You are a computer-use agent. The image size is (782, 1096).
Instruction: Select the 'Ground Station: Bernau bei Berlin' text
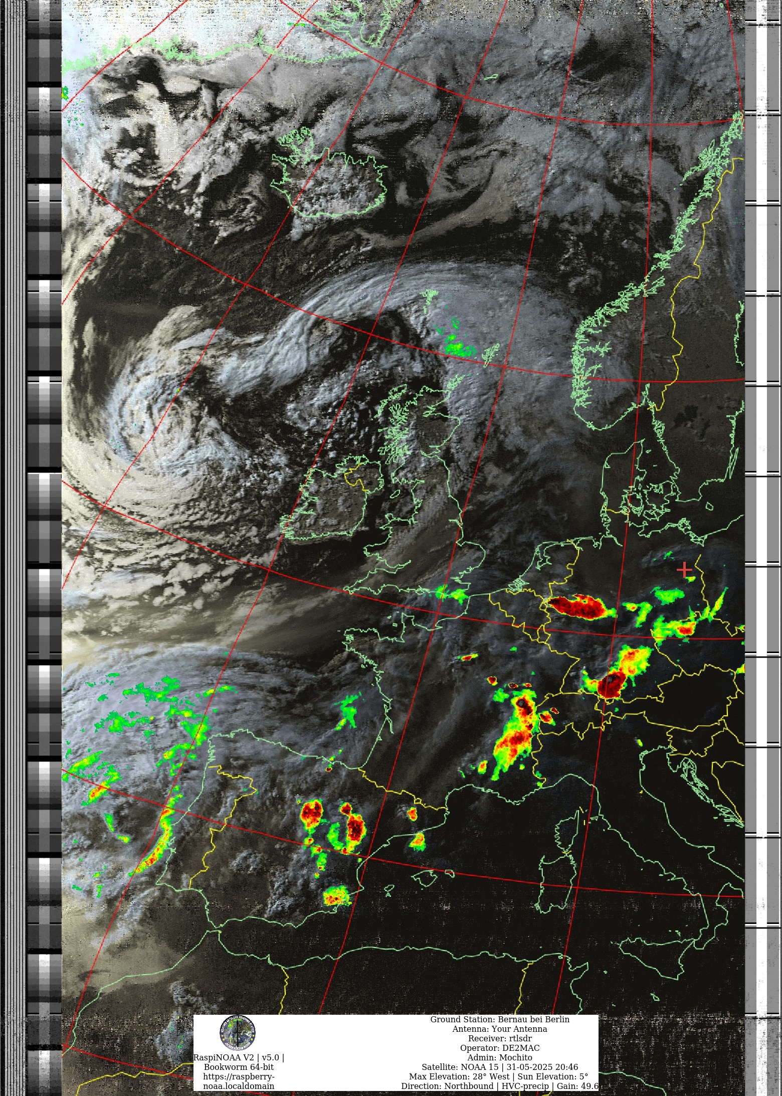tap(500, 1019)
